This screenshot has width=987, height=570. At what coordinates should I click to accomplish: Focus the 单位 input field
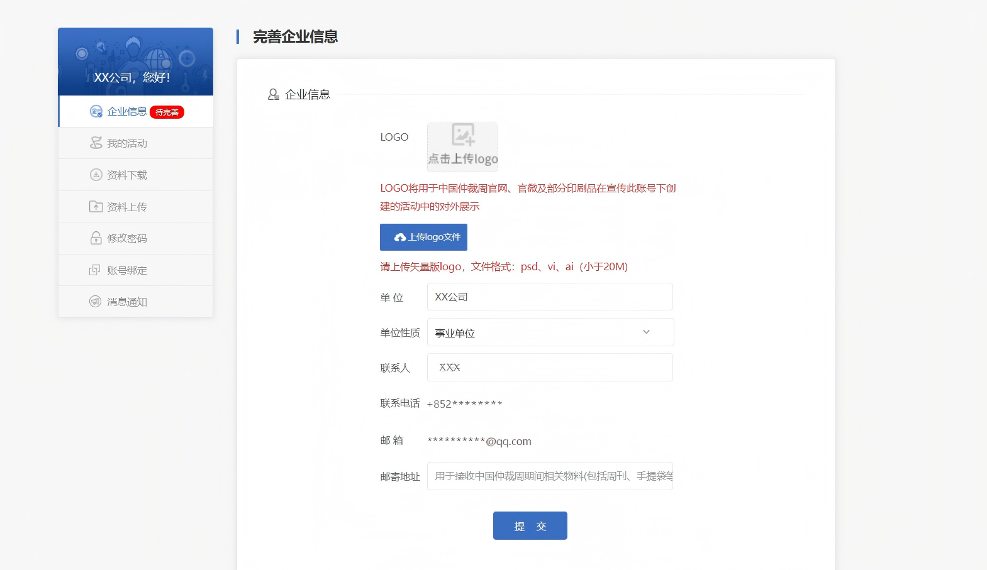(x=550, y=297)
